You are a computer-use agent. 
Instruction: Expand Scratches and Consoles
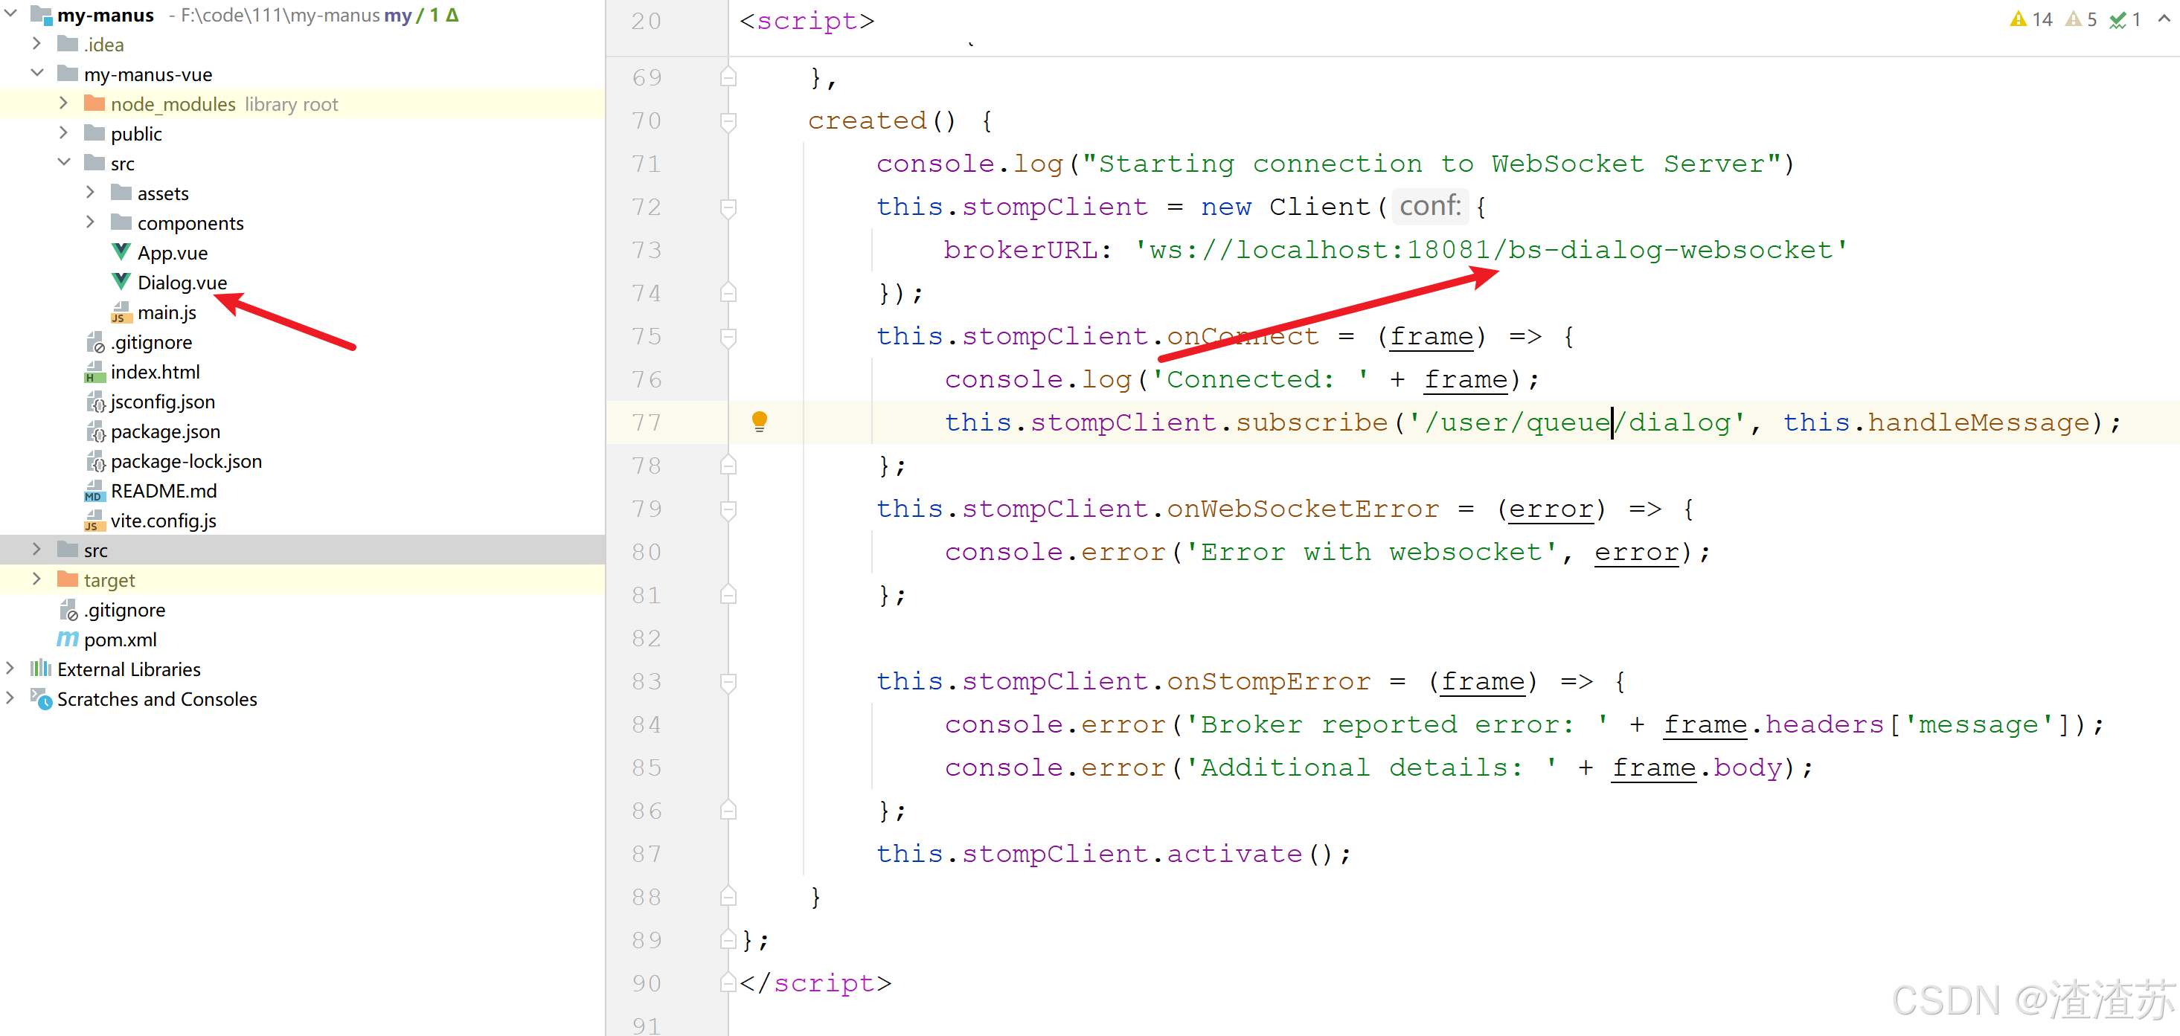(11, 698)
